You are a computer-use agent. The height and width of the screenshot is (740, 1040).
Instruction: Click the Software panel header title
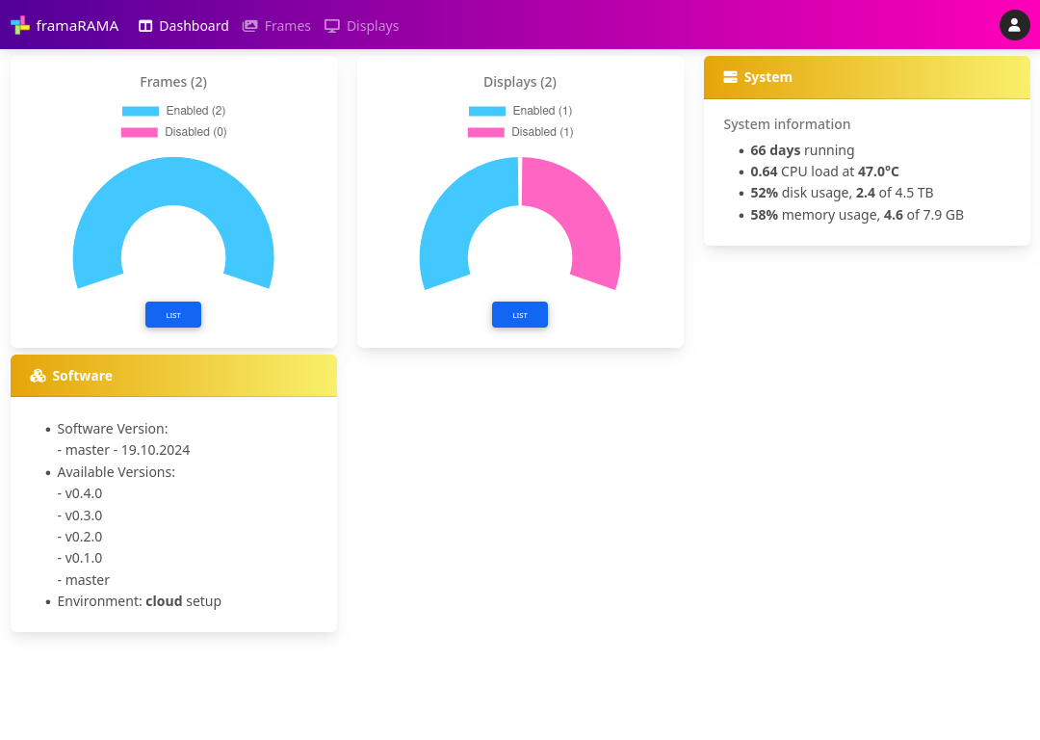82,376
